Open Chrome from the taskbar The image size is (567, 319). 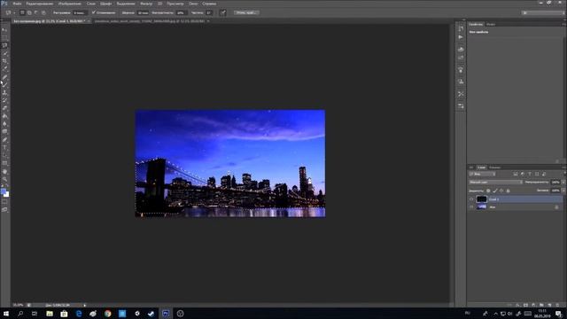coord(107,314)
